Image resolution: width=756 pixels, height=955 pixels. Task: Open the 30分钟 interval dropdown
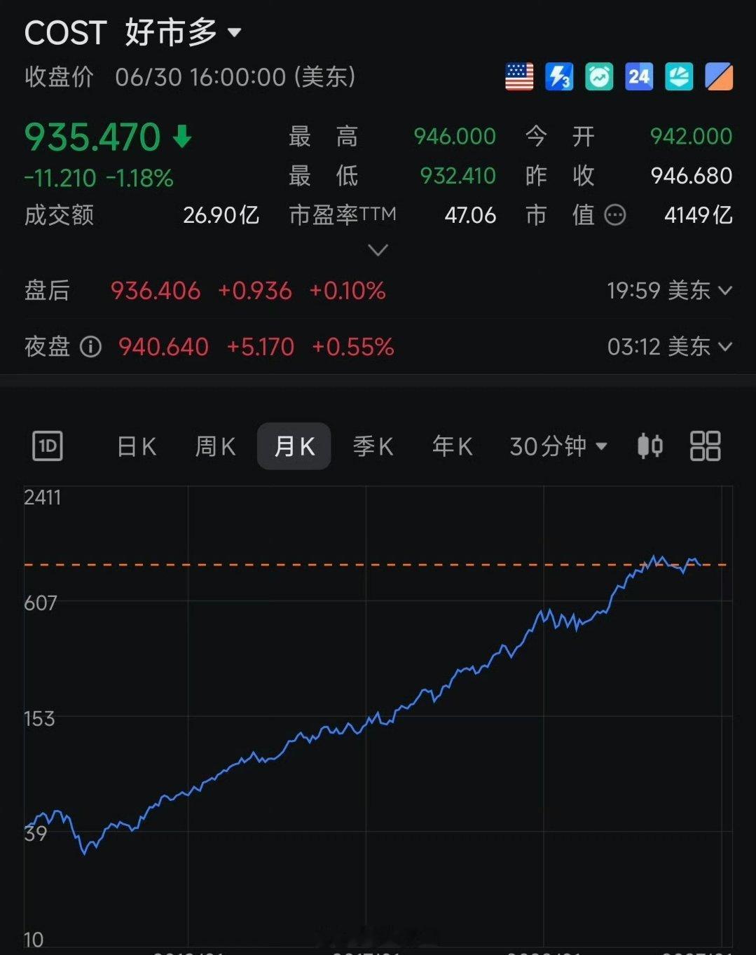tap(558, 446)
